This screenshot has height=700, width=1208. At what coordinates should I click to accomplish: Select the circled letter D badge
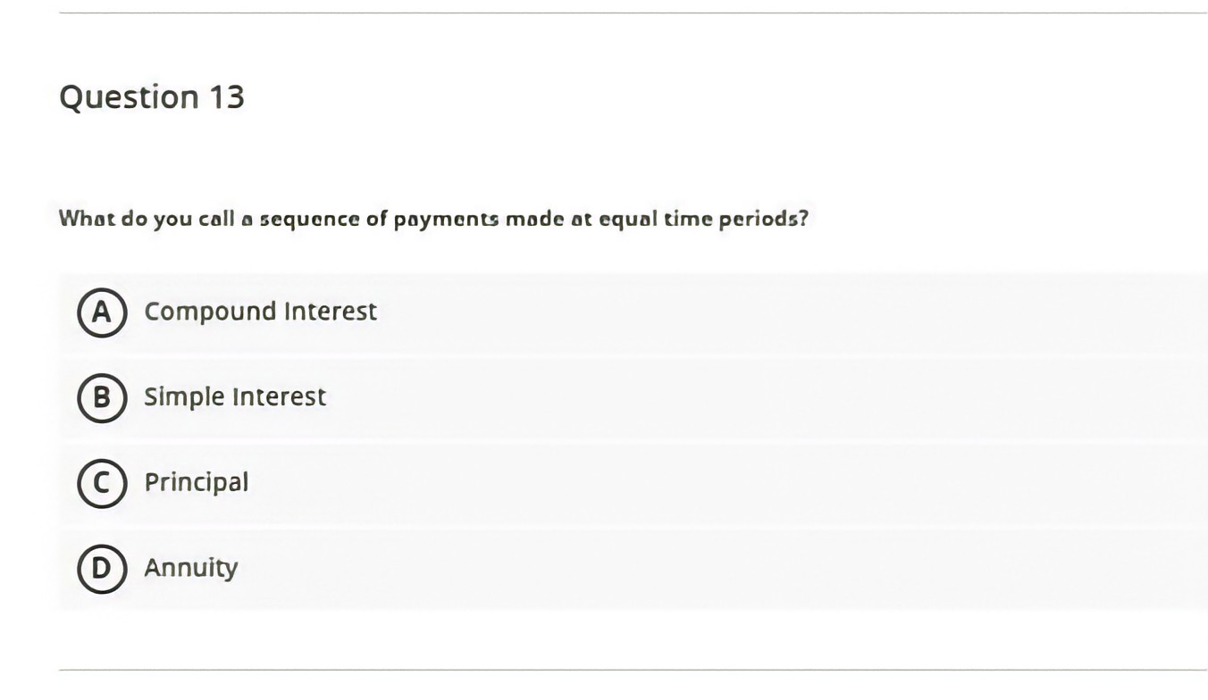tap(102, 568)
